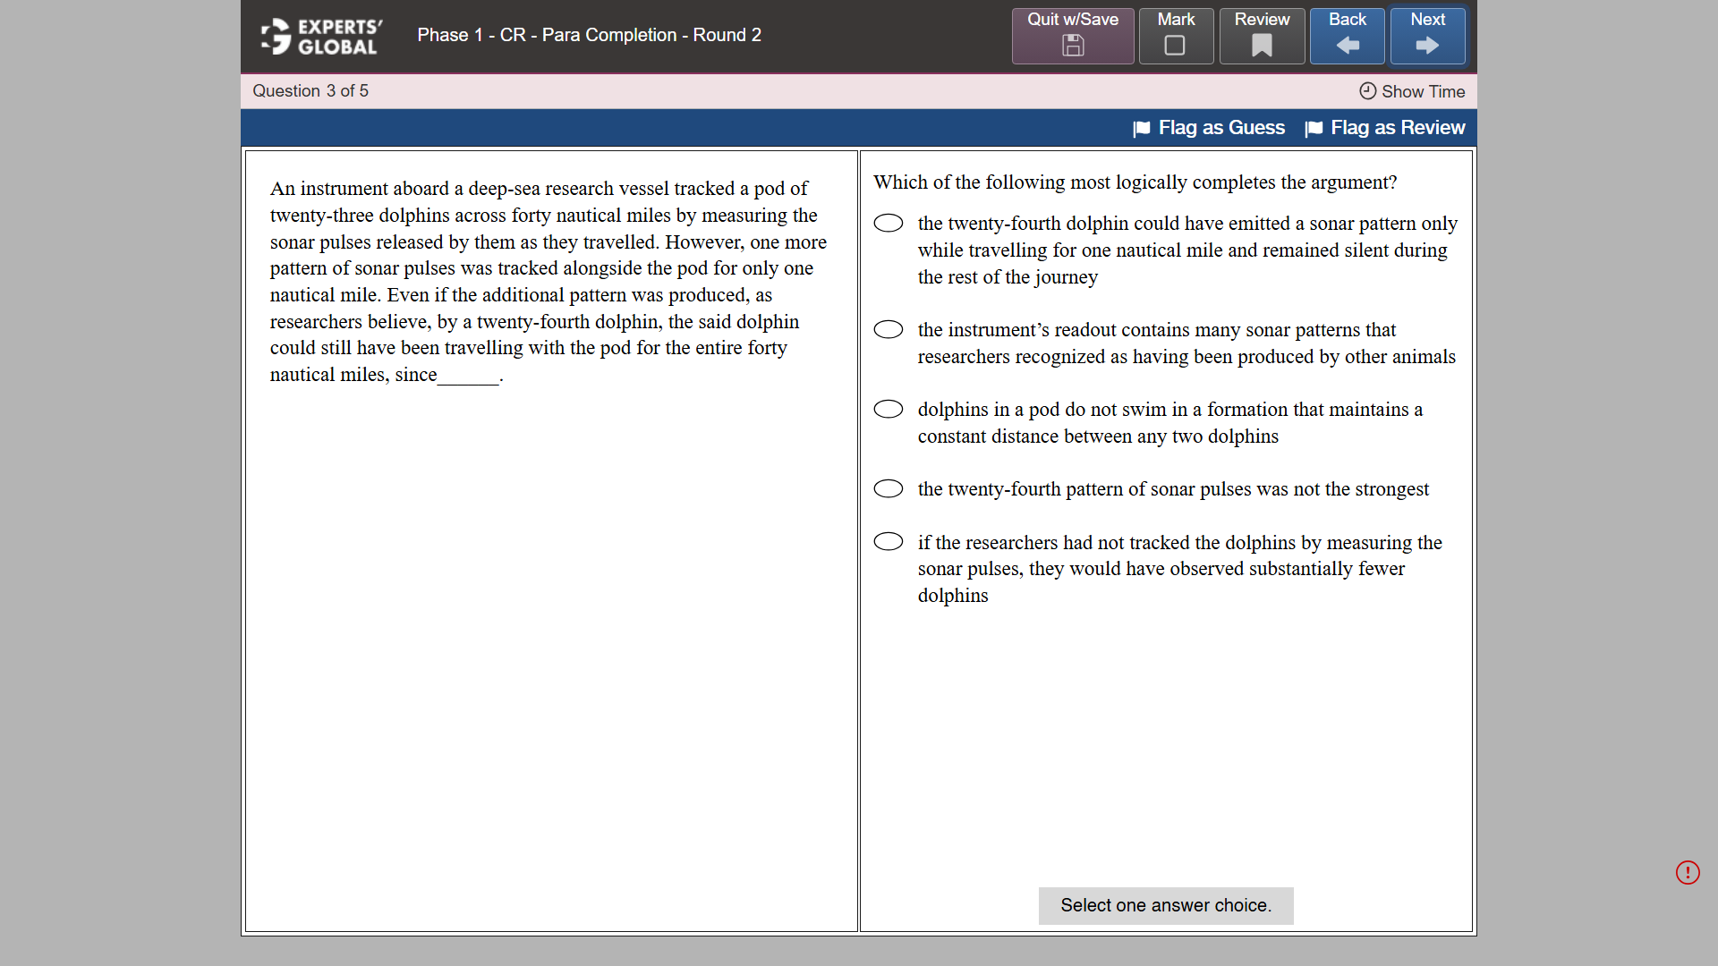The image size is (1718, 966).
Task: Show the elapsed time
Action: tap(1421, 91)
